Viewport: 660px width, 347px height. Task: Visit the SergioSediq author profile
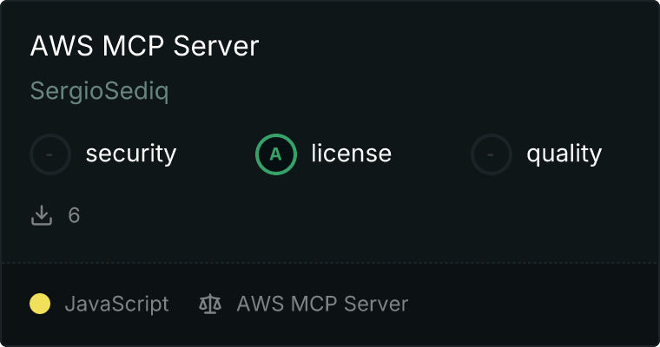tap(99, 91)
